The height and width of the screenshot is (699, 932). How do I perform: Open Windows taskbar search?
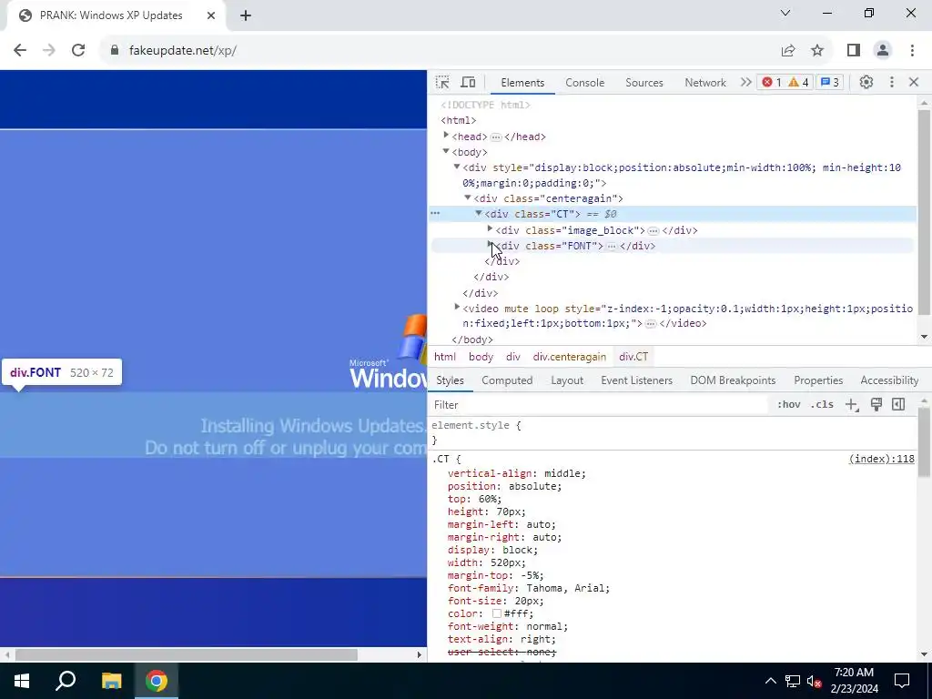pos(66,681)
